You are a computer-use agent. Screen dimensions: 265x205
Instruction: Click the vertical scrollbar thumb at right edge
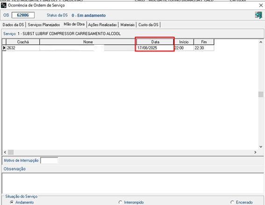[261, 94]
